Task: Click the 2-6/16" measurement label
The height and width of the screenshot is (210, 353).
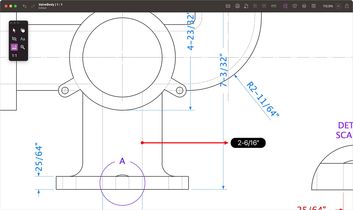Action: pyautogui.click(x=248, y=143)
